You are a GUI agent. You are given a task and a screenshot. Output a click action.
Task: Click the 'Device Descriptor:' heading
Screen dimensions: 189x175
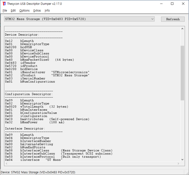click(x=22, y=35)
